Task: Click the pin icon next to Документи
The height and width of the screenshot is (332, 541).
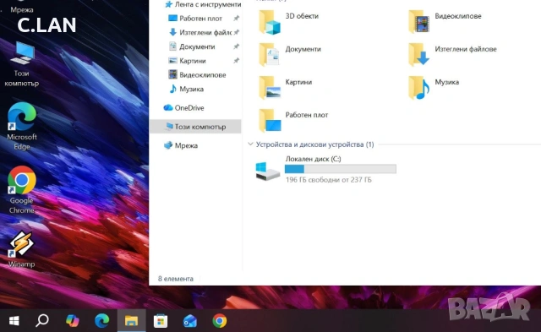Action: click(x=237, y=46)
